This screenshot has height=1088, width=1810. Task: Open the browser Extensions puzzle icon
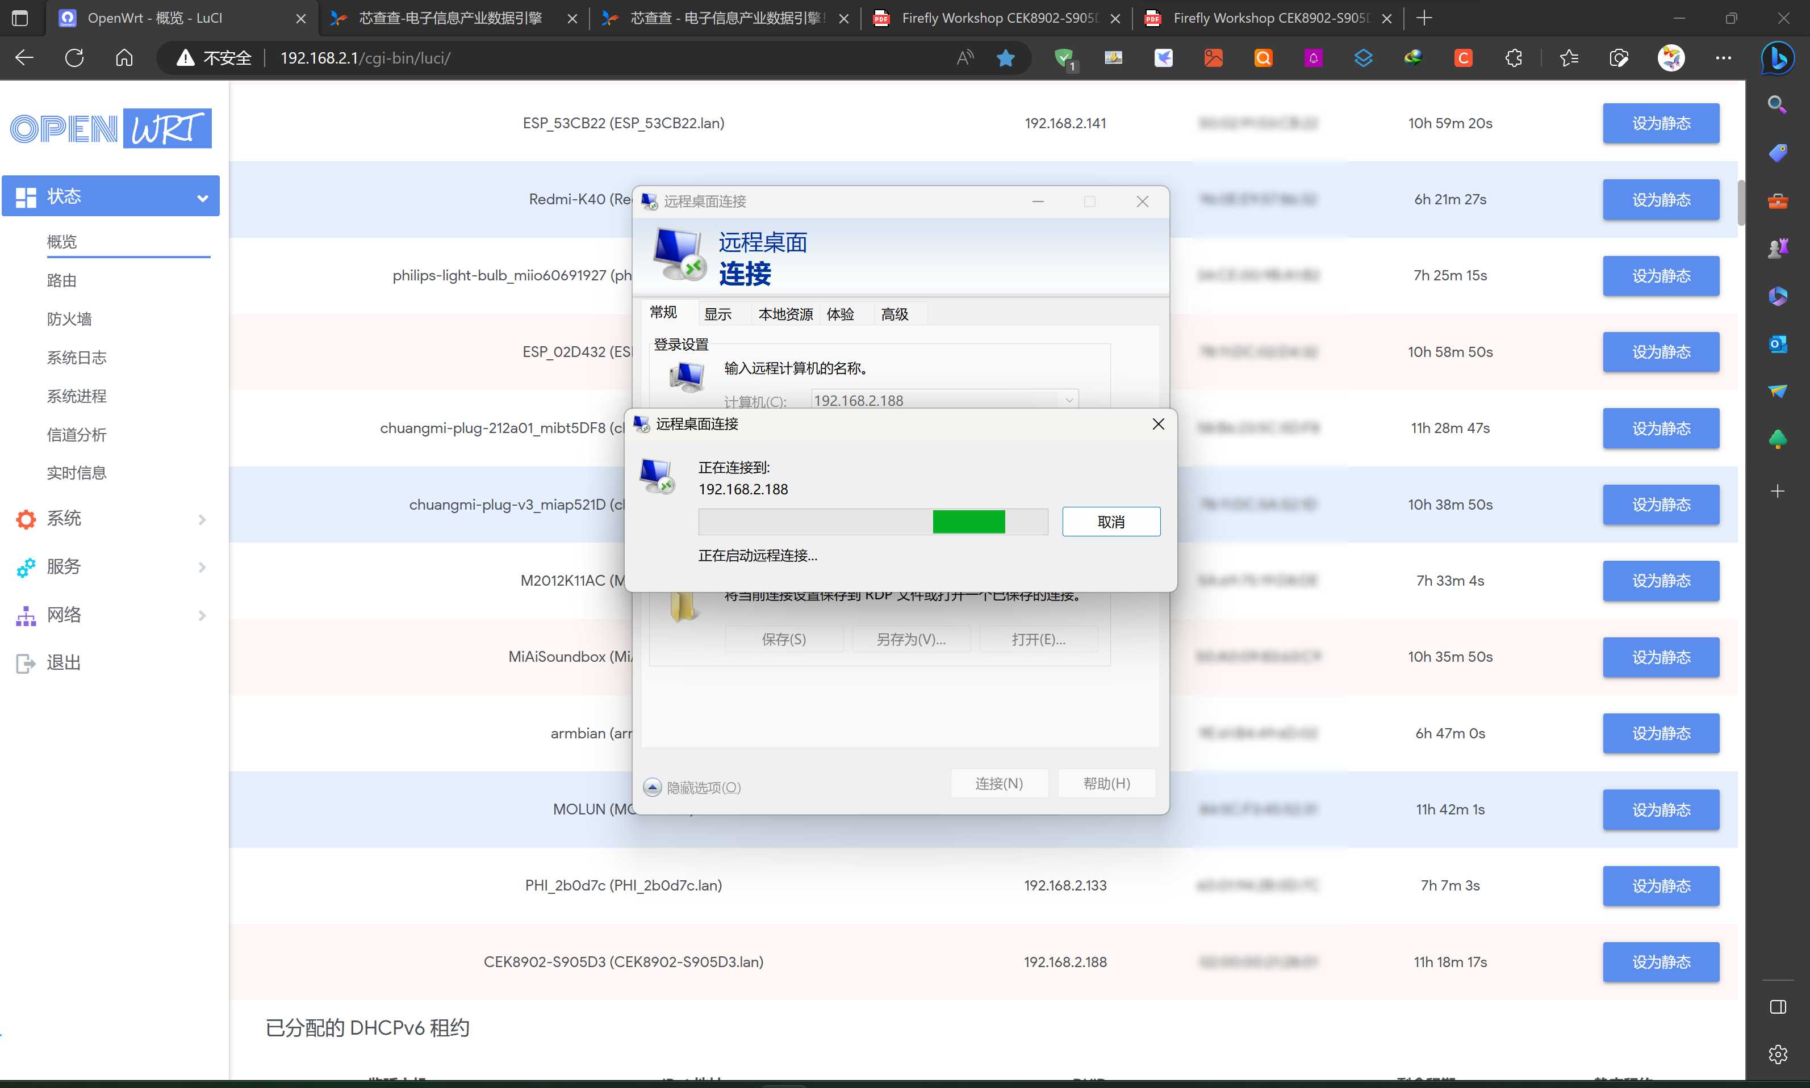[1513, 58]
